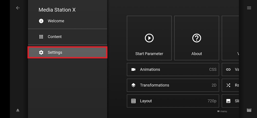Toggle the Transformations 2D setting

[173, 85]
